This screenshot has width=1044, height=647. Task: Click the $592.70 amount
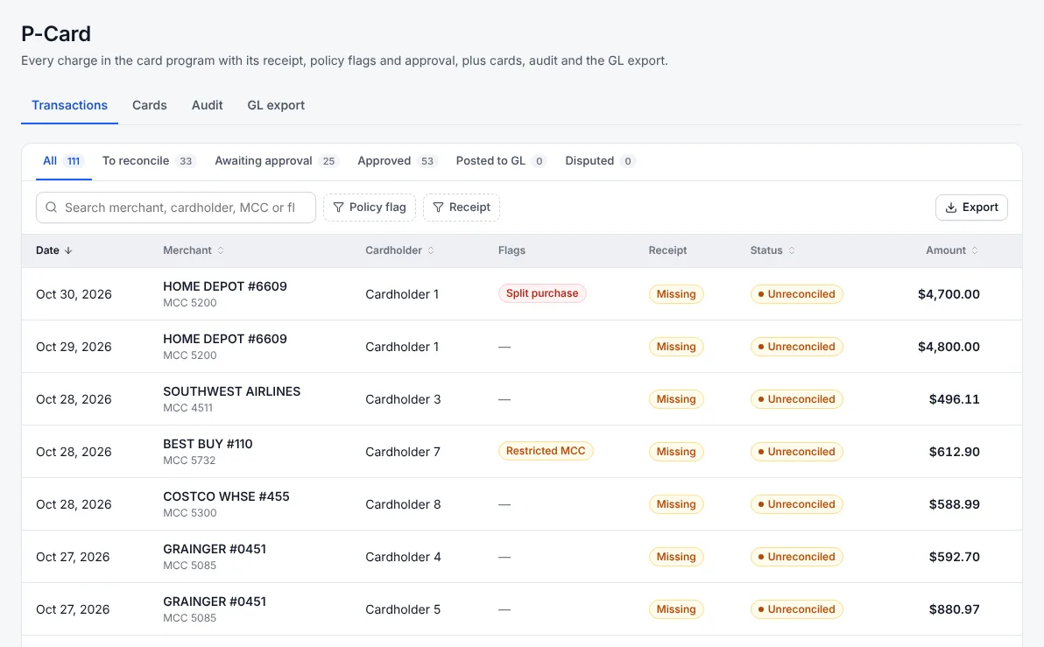[954, 557]
